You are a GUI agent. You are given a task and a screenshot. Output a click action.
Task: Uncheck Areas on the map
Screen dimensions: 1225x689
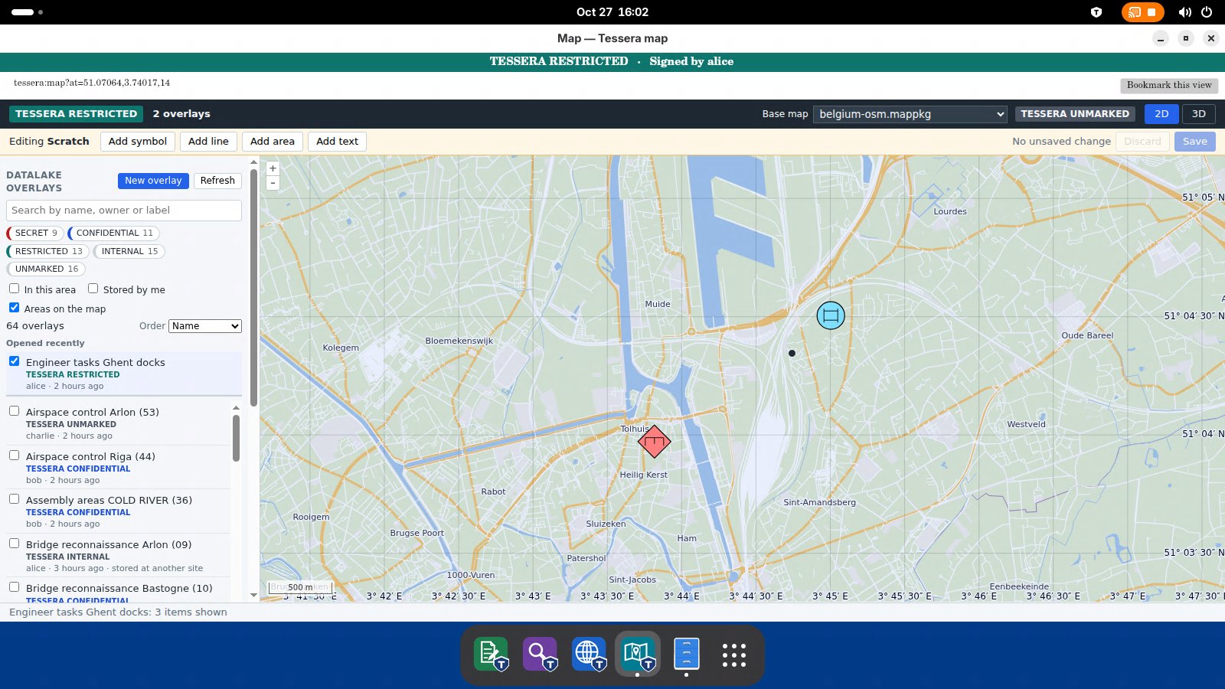14,308
